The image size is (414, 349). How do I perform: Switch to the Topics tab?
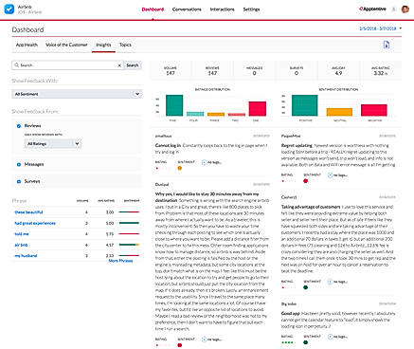point(125,45)
